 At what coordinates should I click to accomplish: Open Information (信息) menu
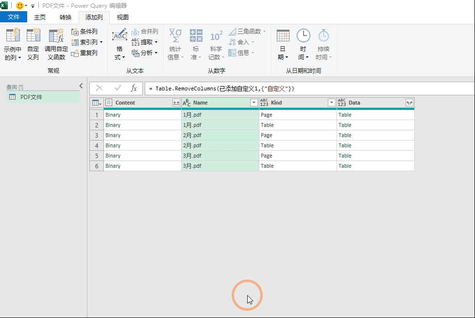pos(241,53)
